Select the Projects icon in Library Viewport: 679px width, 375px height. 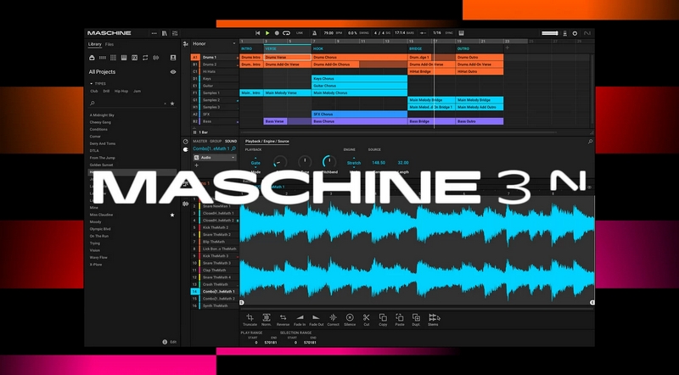coord(92,58)
